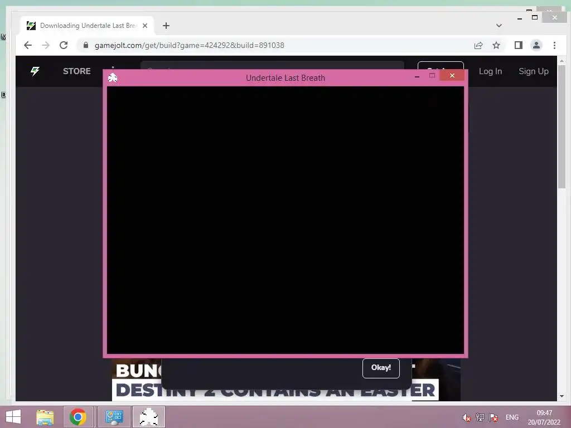Click the Game Jolt lightning logo

pyautogui.click(x=35, y=71)
